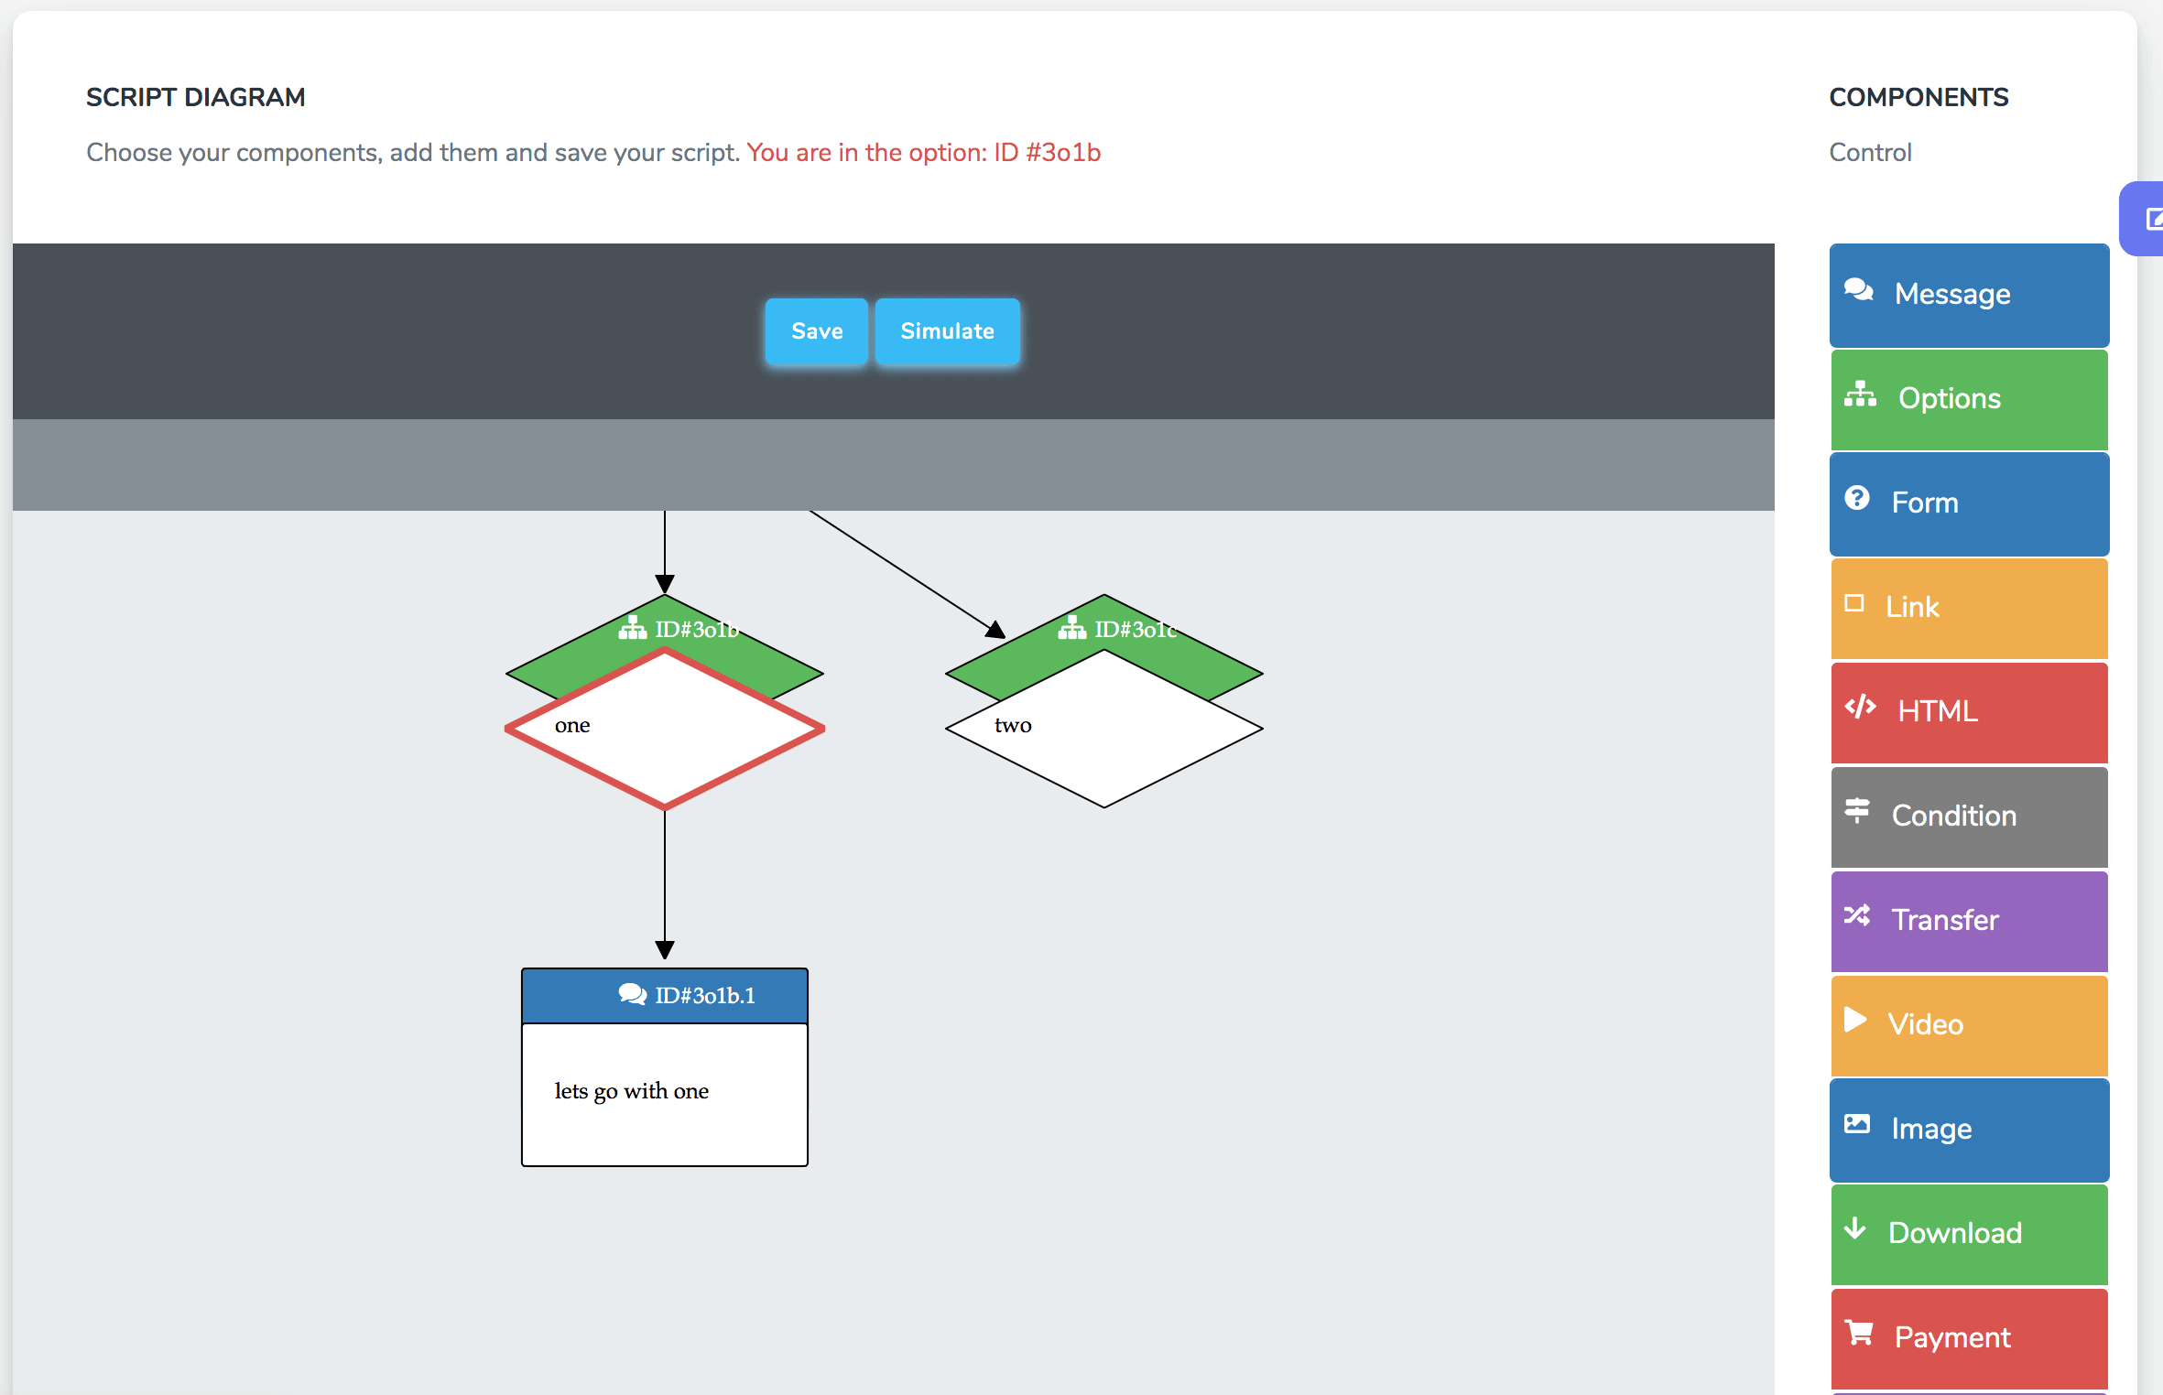The image size is (2163, 1395).
Task: Click the picture icon on Image
Action: (x=1857, y=1124)
